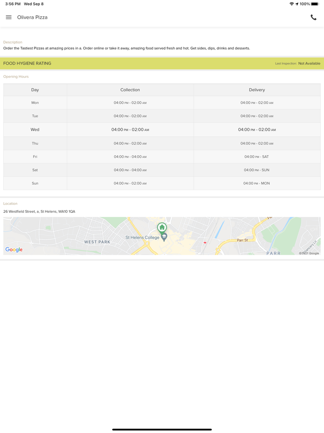The height and width of the screenshot is (433, 324).
Task: Tap Tuesday's delivery hours cell
Action: 257,116
